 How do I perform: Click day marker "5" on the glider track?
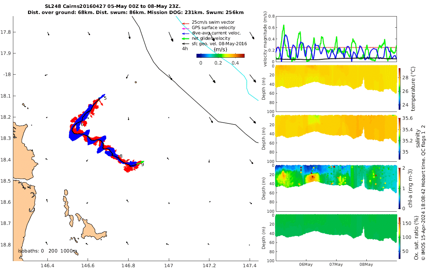tap(105, 98)
